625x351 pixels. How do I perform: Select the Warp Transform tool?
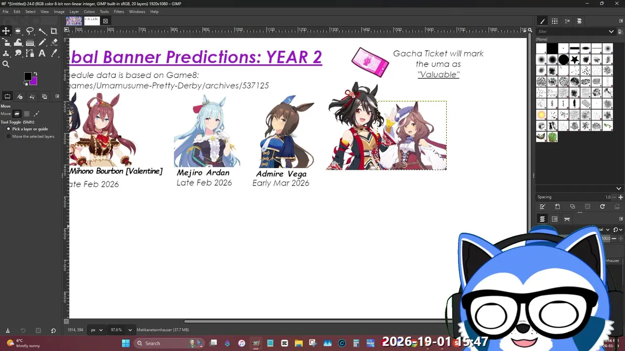point(18,42)
